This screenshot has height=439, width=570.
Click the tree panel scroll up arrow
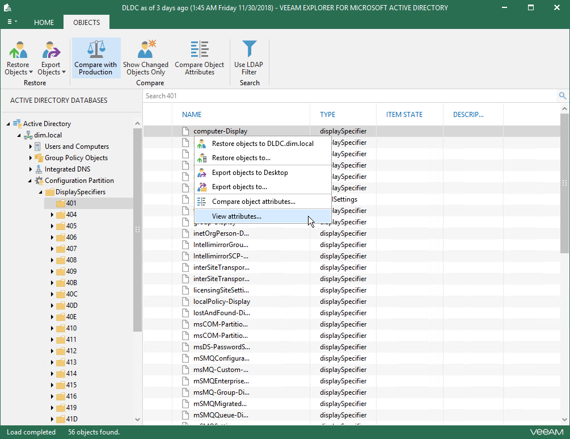137,123
